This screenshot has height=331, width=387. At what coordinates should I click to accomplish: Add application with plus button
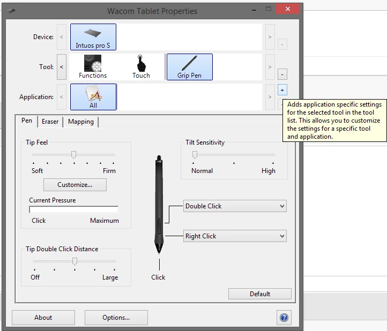coord(282,90)
